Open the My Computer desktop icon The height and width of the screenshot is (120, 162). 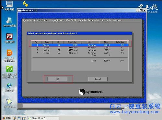point(9,5)
